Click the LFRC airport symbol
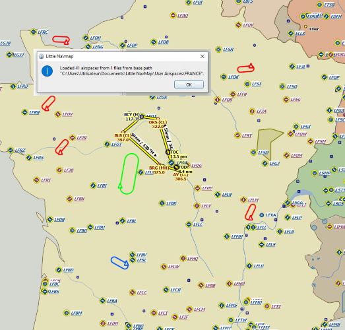Image resolution: width=345 pixels, height=330 pixels. (x=33, y=32)
